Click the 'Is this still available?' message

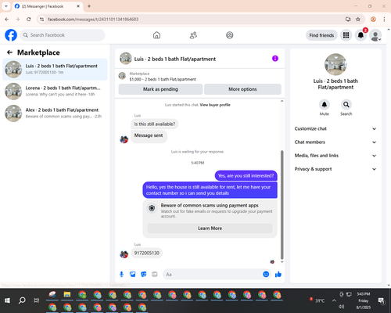pyautogui.click(x=155, y=124)
